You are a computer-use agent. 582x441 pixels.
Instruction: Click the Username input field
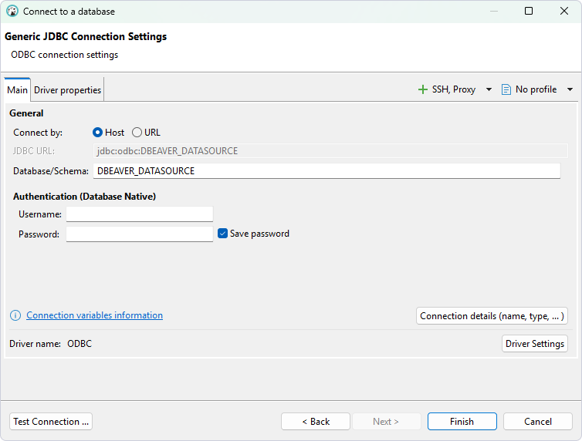click(140, 214)
